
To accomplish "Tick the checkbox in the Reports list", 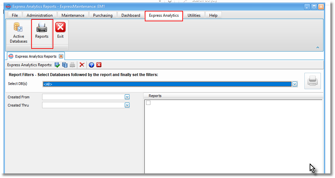I will click(x=148, y=103).
